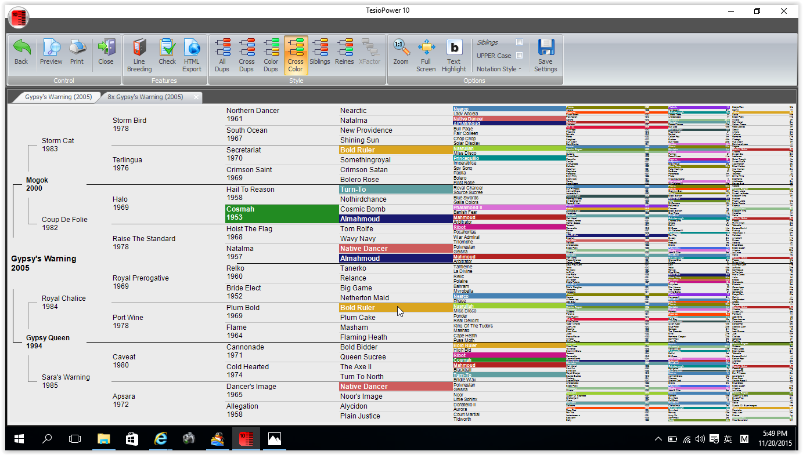Viewport: 803px width, 455px height.
Task: Click Hoist The Flag 1968
Action: [x=249, y=233]
